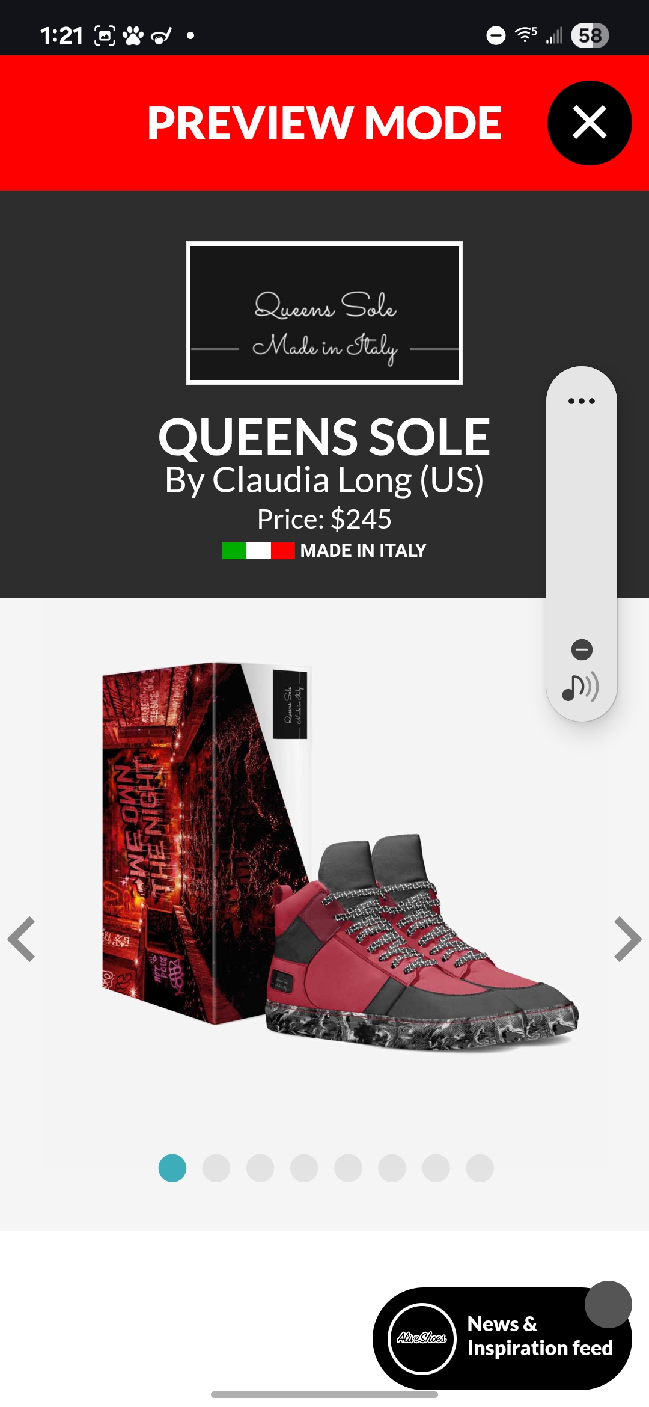Tap the media sound note icon

(x=580, y=687)
